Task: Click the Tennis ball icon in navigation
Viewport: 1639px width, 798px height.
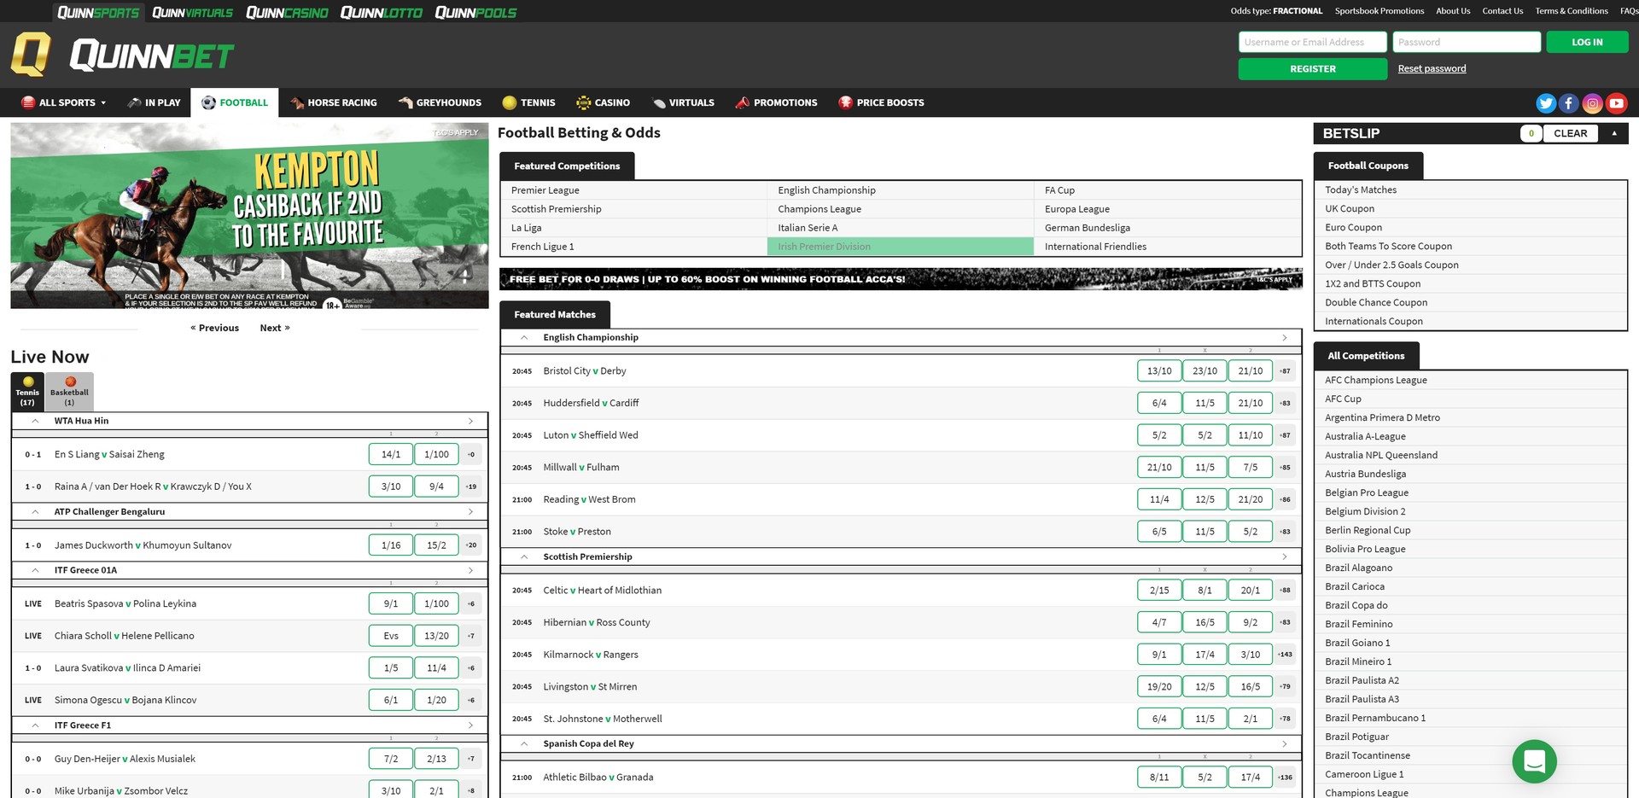Action: [510, 102]
